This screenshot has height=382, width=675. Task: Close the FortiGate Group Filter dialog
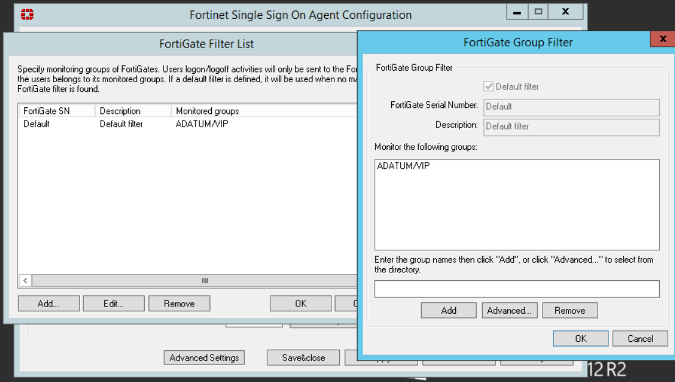[662, 40]
